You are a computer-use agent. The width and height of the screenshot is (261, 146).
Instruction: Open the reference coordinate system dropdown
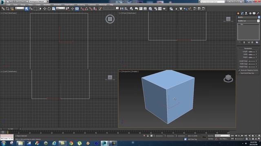60,8
